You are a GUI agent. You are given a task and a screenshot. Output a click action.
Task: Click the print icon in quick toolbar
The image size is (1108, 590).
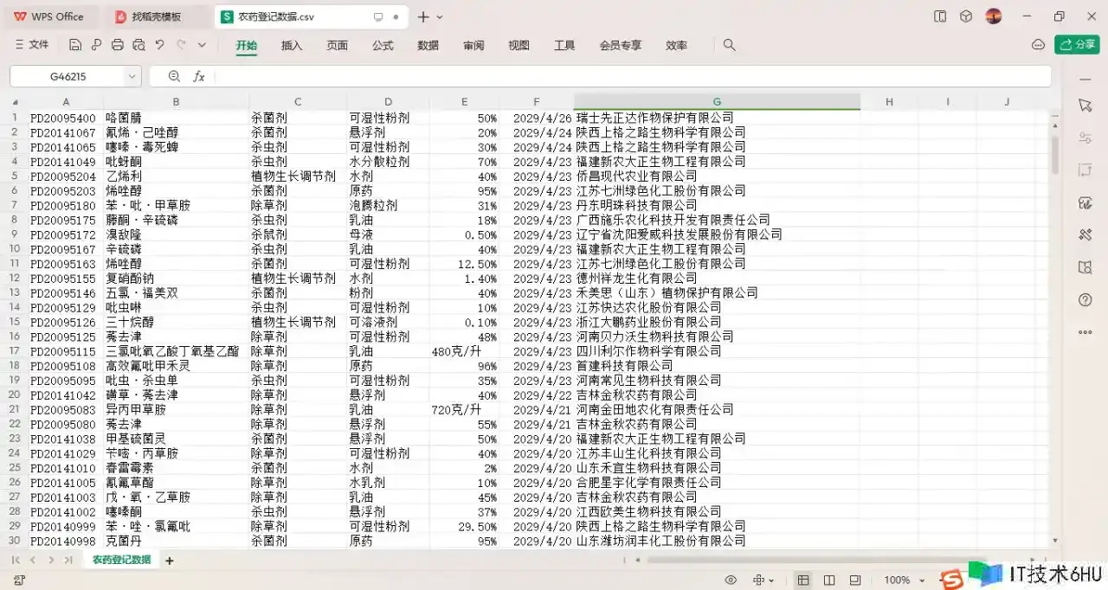pos(117,45)
